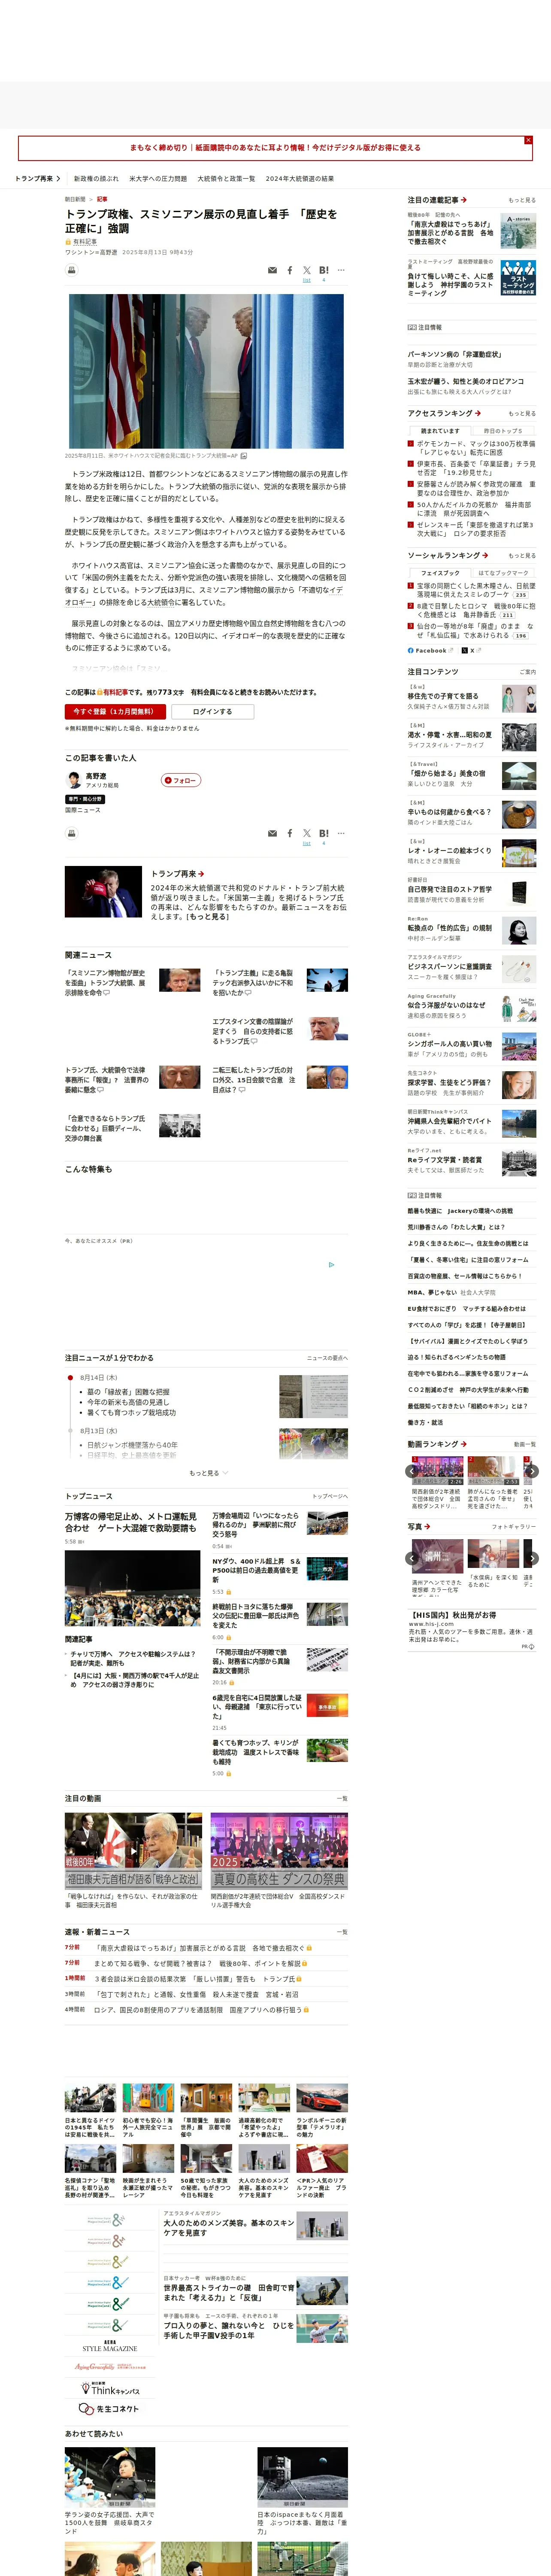Viewport: 551px width, 2576px height.
Task: Select 2024年大統領選の結果 tab
Action: coord(300,179)
